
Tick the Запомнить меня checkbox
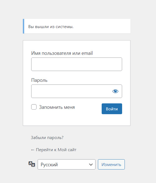click(x=34, y=107)
